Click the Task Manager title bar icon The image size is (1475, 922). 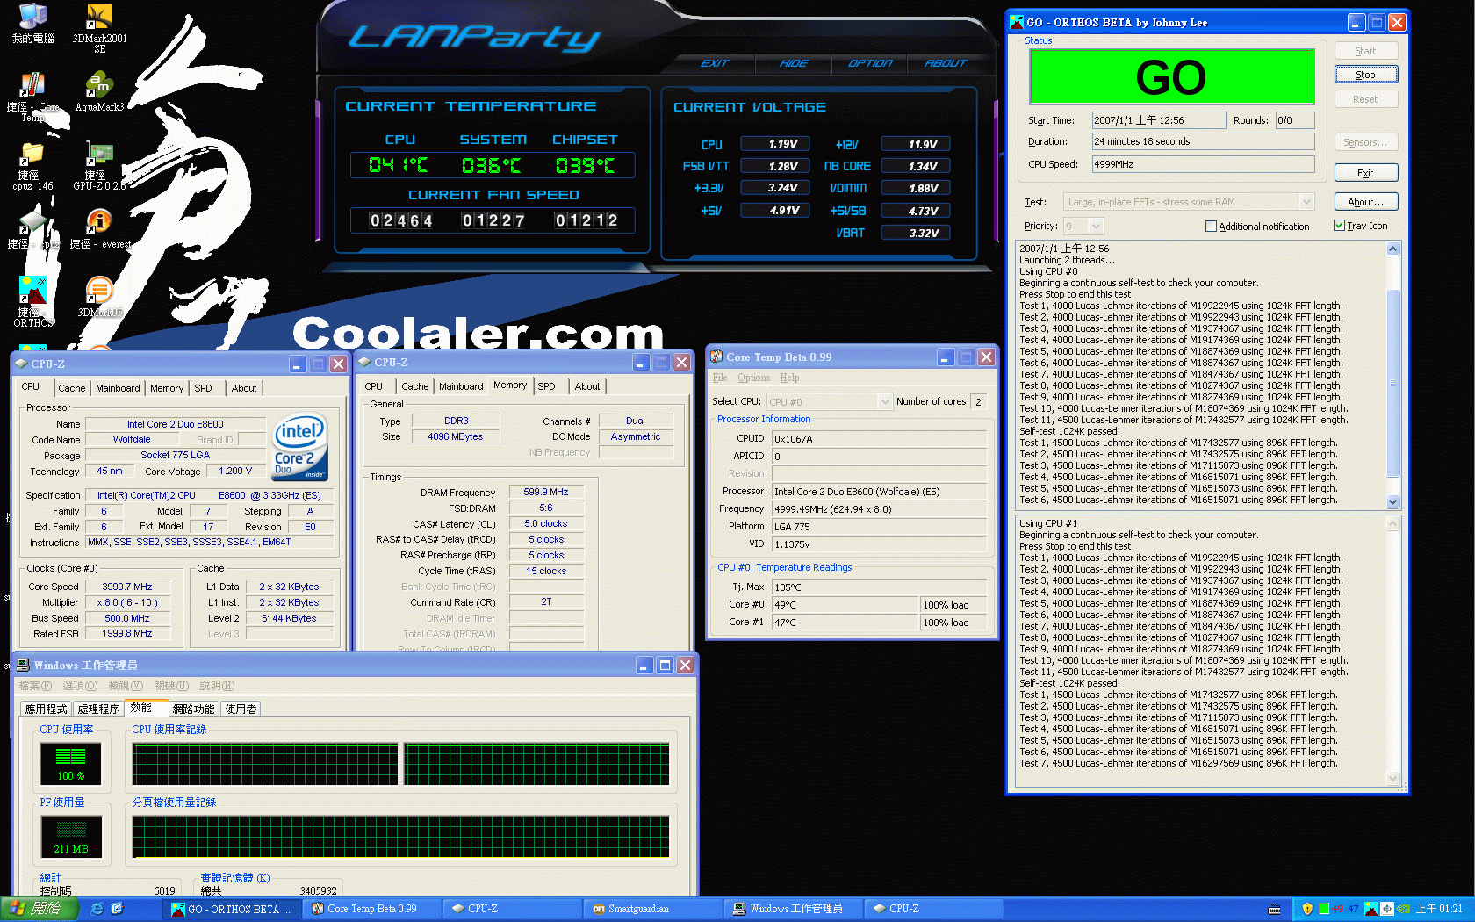click(24, 665)
